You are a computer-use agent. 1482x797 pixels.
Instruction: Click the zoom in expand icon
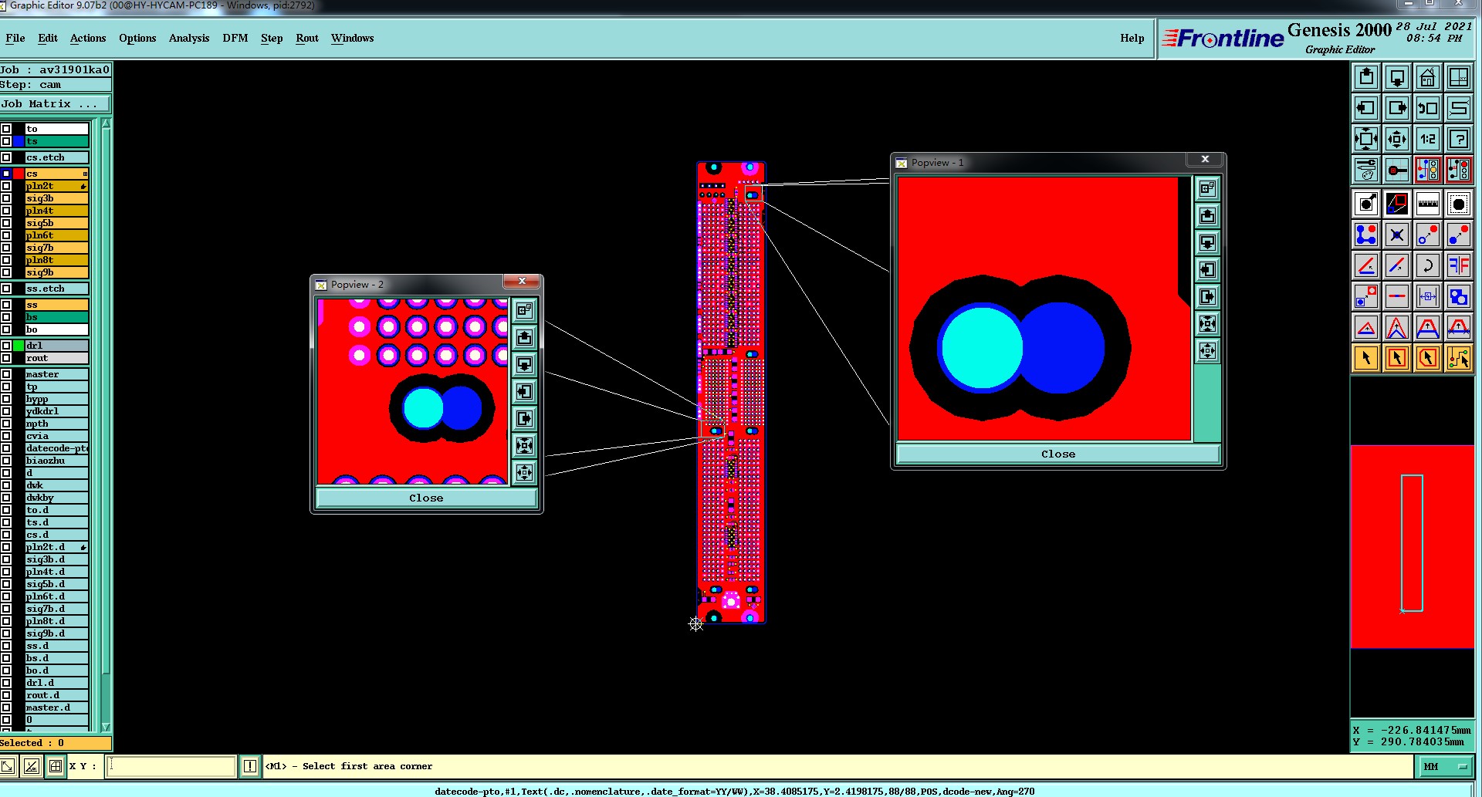pyautogui.click(x=1366, y=139)
